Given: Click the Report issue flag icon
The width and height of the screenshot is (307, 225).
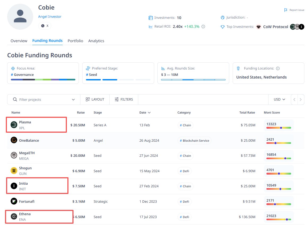Looking at the screenshot, I should pos(286,10).
